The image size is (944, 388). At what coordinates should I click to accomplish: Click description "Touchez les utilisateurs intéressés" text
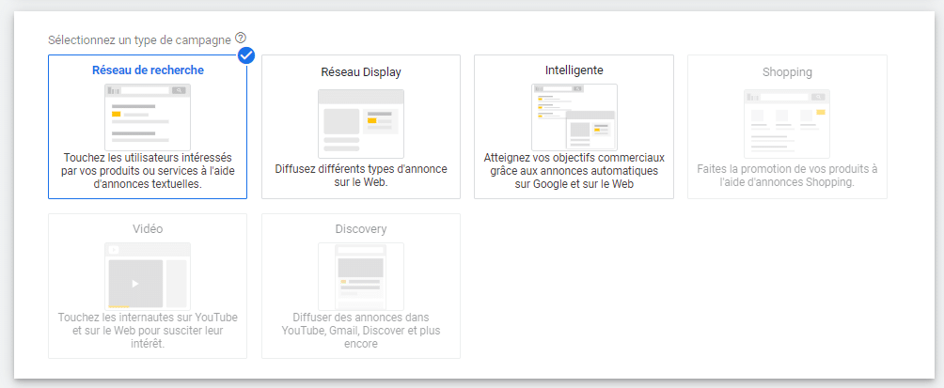click(148, 171)
